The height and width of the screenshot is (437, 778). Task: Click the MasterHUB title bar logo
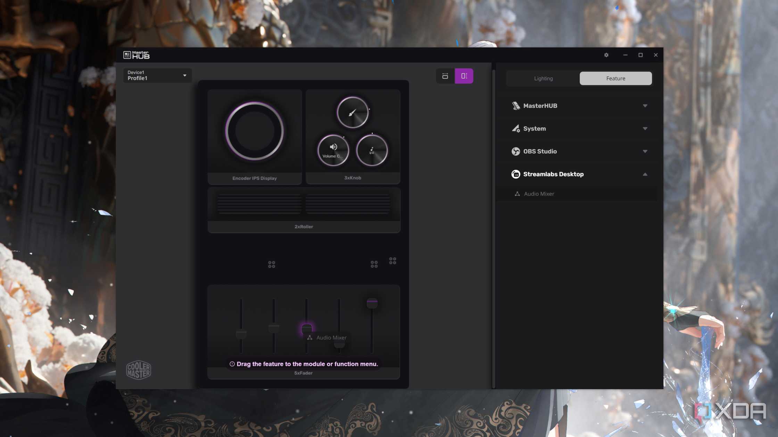point(136,55)
